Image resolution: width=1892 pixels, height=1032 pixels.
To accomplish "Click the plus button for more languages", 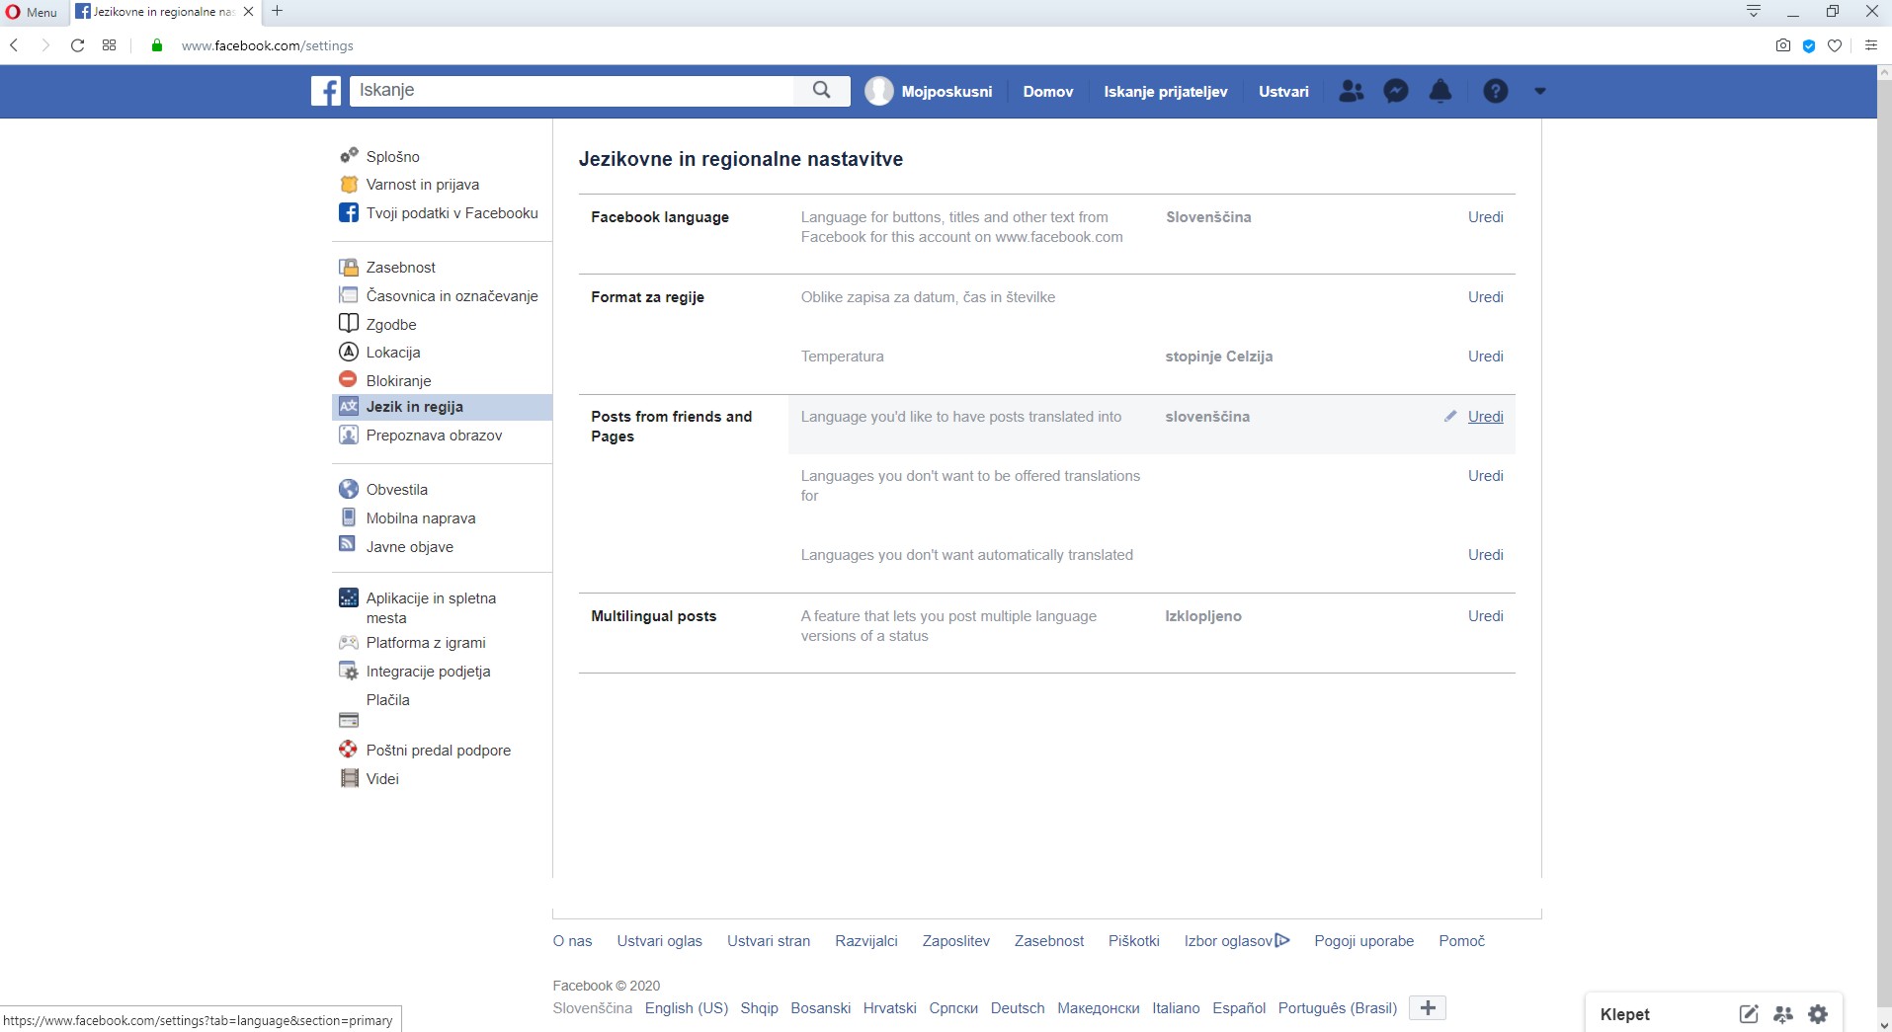I will pyautogui.click(x=1427, y=1008).
